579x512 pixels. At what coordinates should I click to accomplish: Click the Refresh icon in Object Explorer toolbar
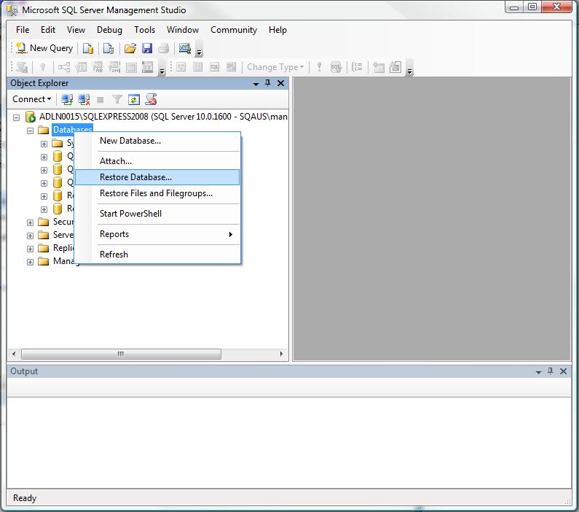coord(134,99)
